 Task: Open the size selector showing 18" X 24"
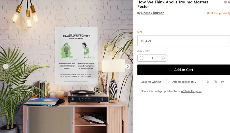(183, 41)
